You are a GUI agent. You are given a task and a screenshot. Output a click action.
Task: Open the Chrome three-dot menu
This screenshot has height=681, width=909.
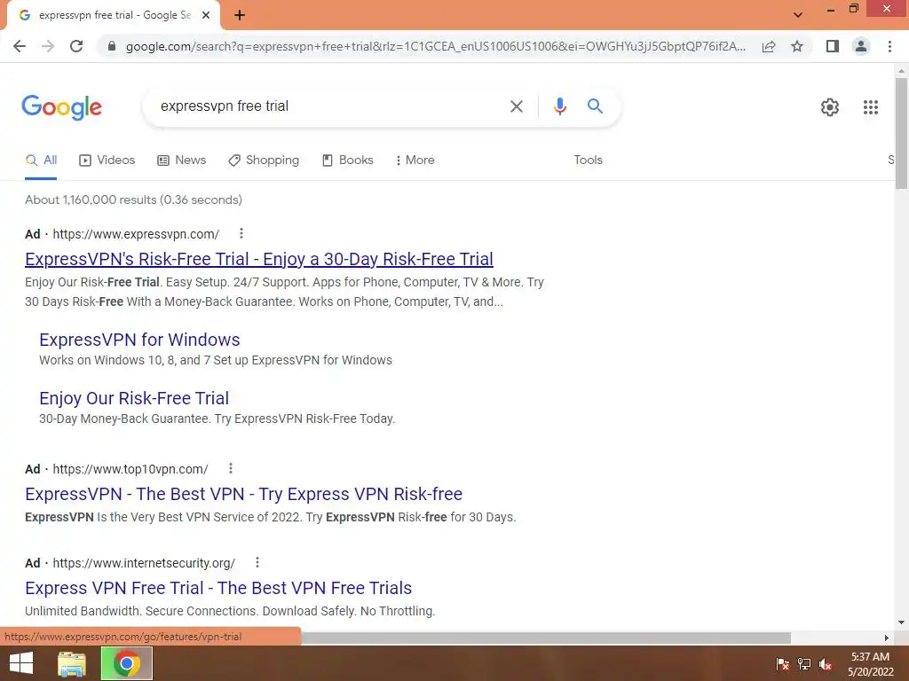point(889,46)
